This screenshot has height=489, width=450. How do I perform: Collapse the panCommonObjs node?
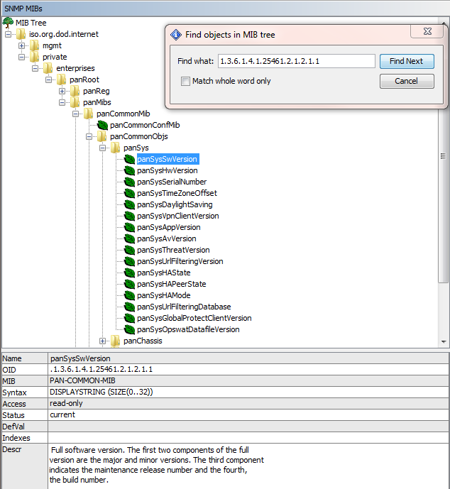click(x=89, y=136)
